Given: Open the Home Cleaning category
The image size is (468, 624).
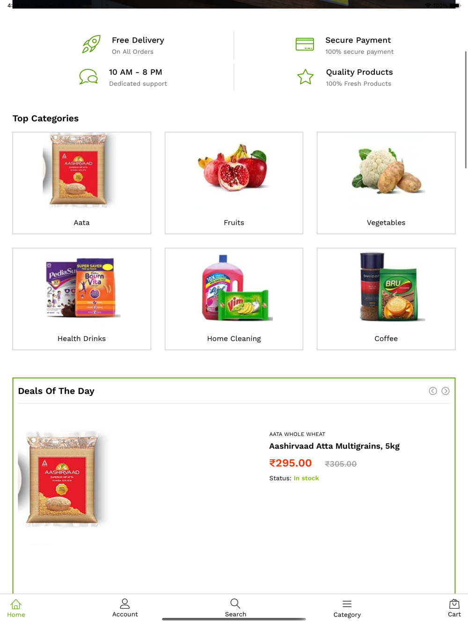Looking at the screenshot, I should click(234, 299).
